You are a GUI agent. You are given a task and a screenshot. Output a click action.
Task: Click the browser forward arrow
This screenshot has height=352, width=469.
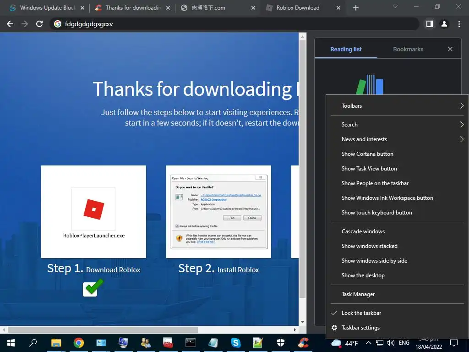[25, 24]
